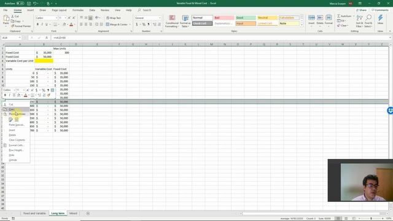Screen dimensions: 393x221
Task: Click the AutoSum button
Action: click(x=344, y=16)
